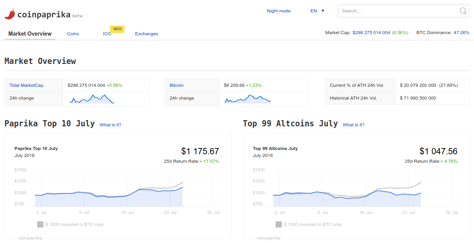Go to the Exchanges tab
Screen dimensions: 474x243
pyautogui.click(x=147, y=34)
